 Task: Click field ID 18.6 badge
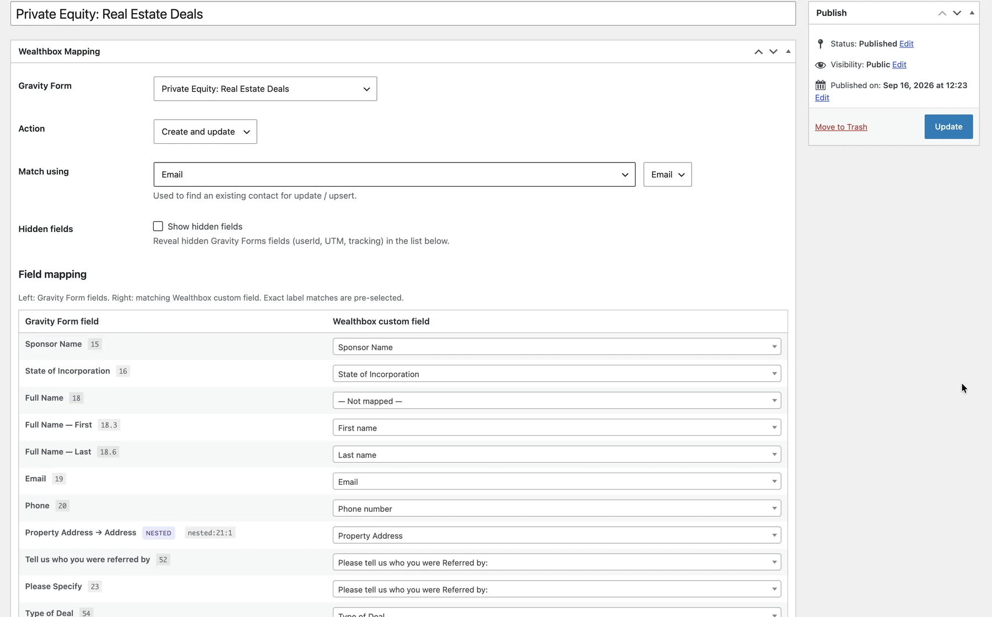click(108, 452)
